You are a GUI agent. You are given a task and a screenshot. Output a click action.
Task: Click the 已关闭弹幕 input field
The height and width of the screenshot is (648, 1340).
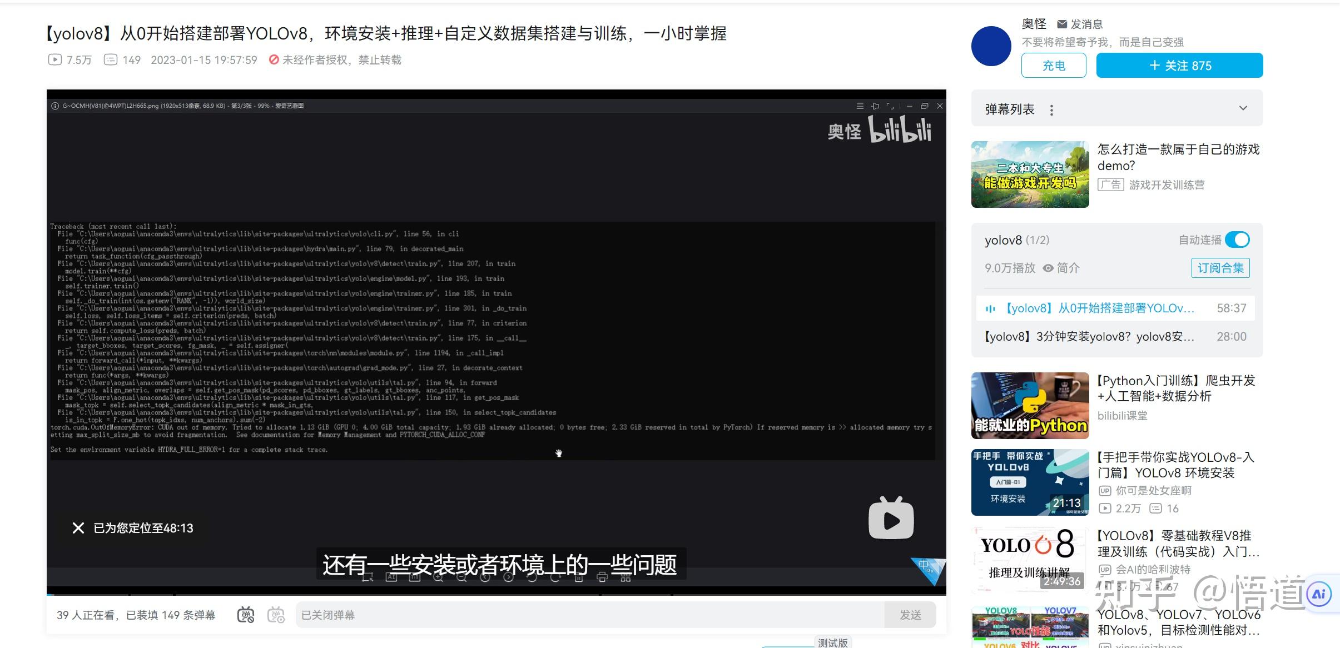pyautogui.click(x=589, y=615)
